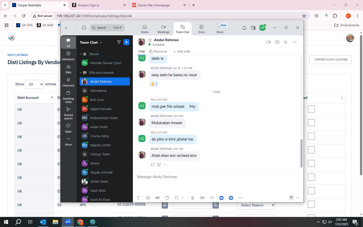Image resolution: width=363 pixels, height=227 pixels.
Task: Click the chat list filter icon
Action: point(119,42)
